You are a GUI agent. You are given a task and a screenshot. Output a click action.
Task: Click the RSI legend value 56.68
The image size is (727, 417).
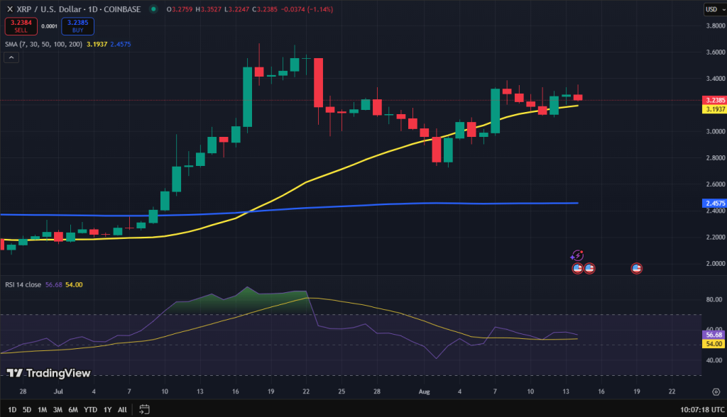point(54,284)
